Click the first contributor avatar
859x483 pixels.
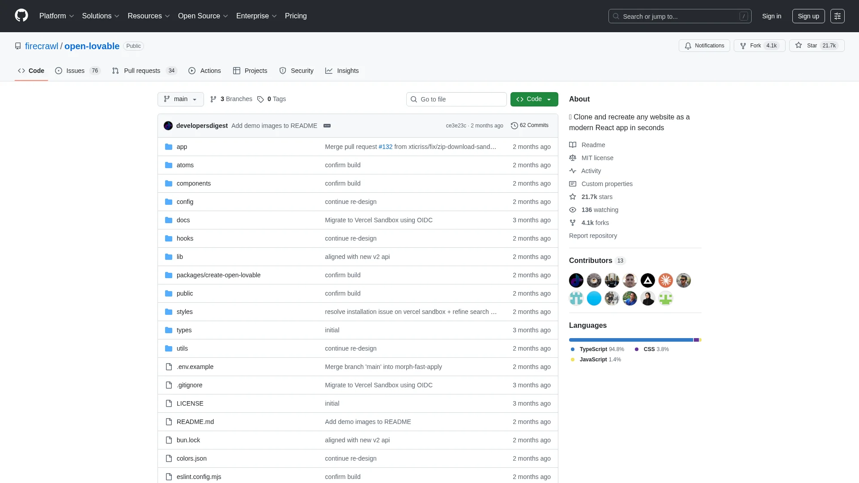pyautogui.click(x=576, y=280)
